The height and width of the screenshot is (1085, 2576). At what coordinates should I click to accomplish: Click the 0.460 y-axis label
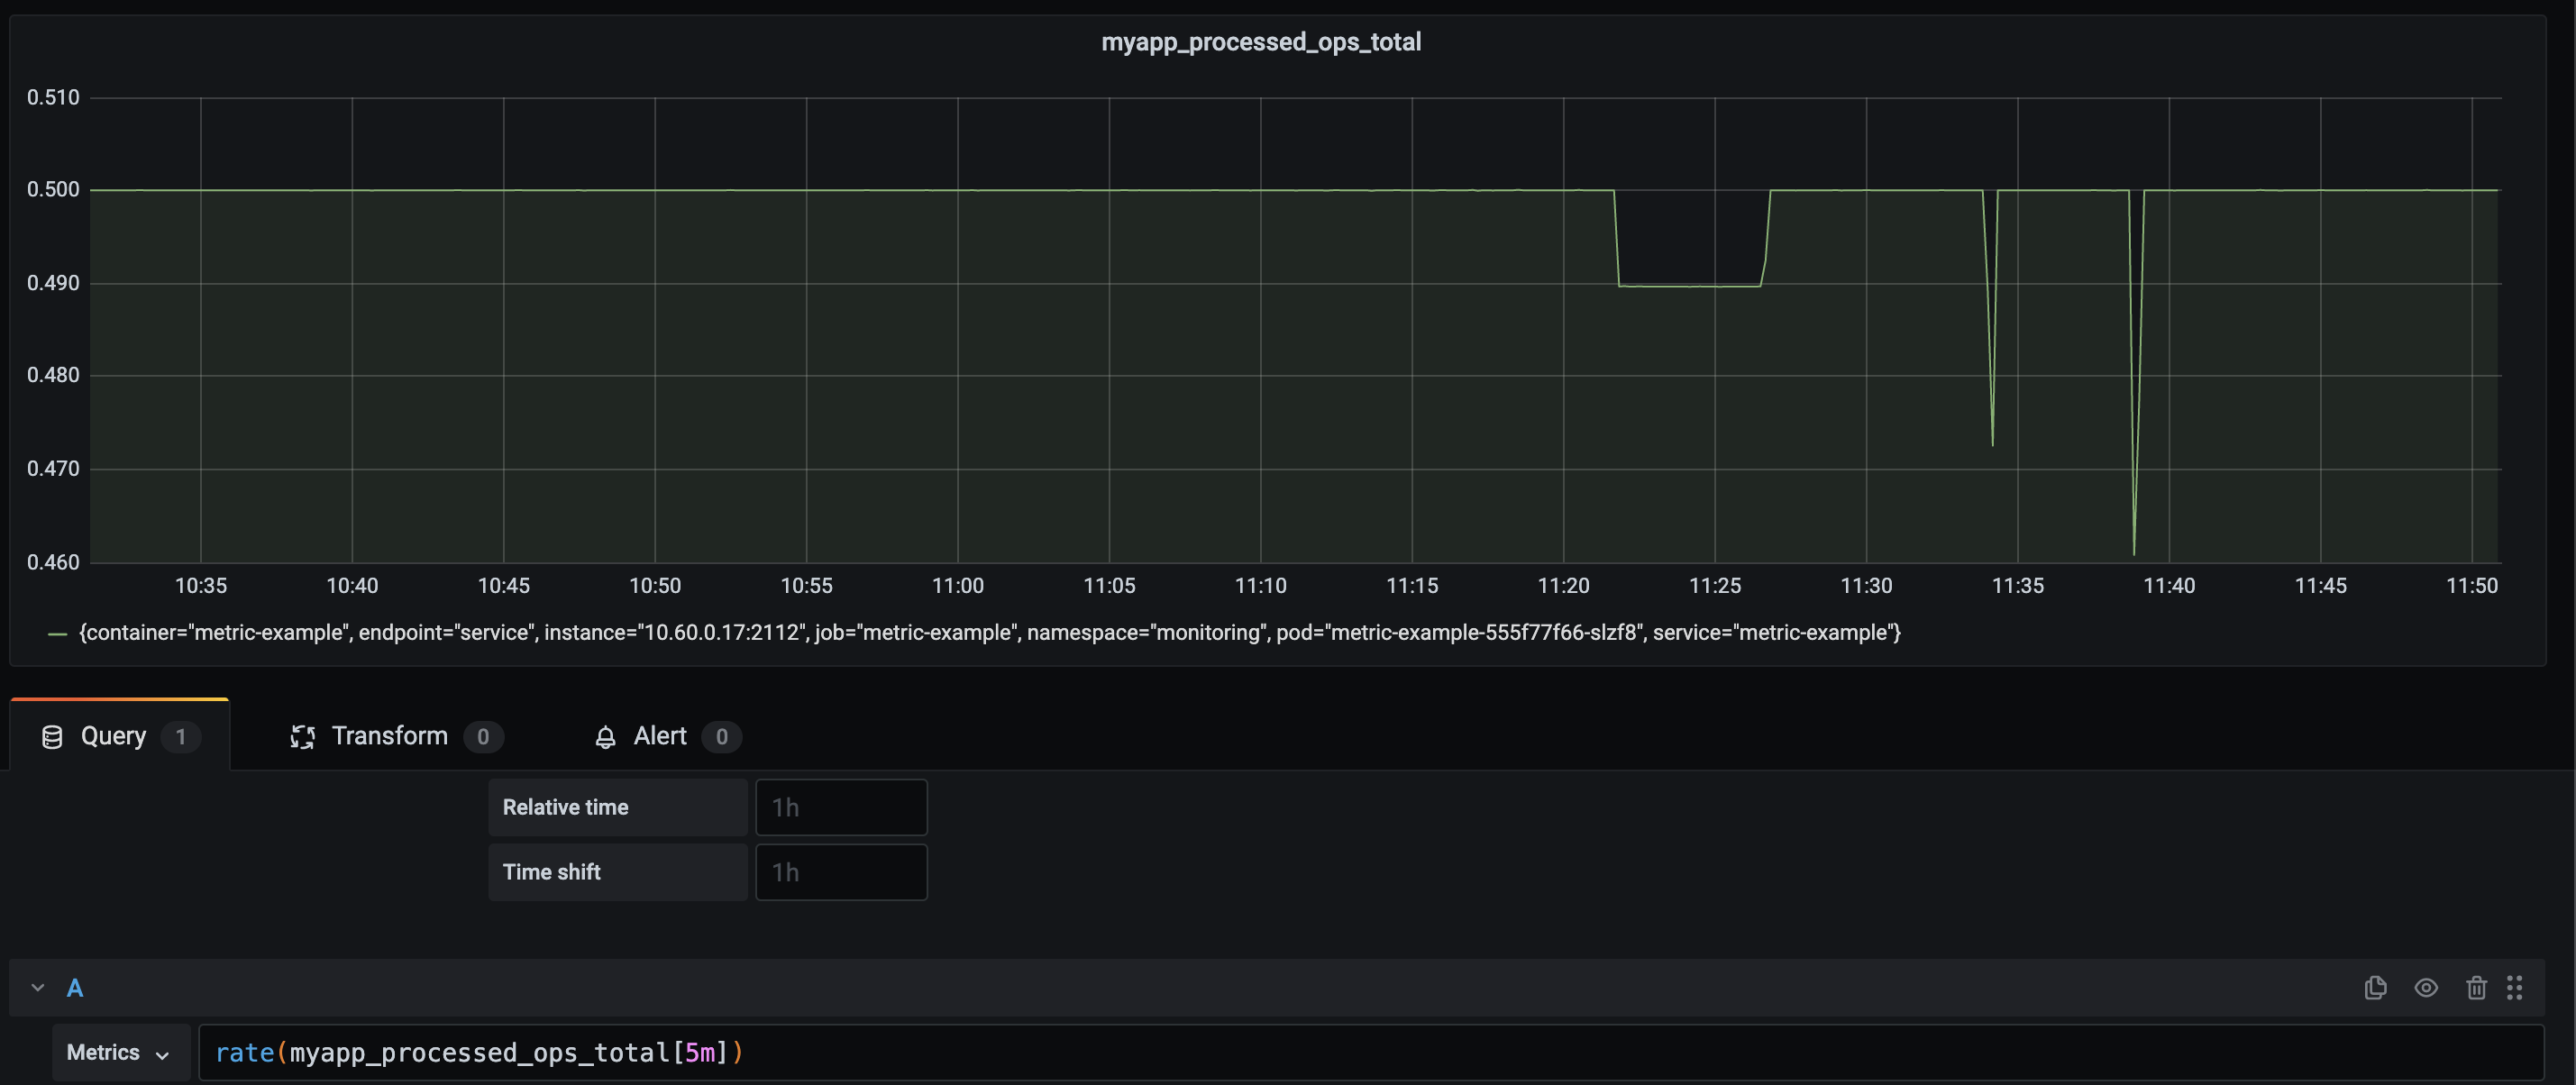[53, 562]
